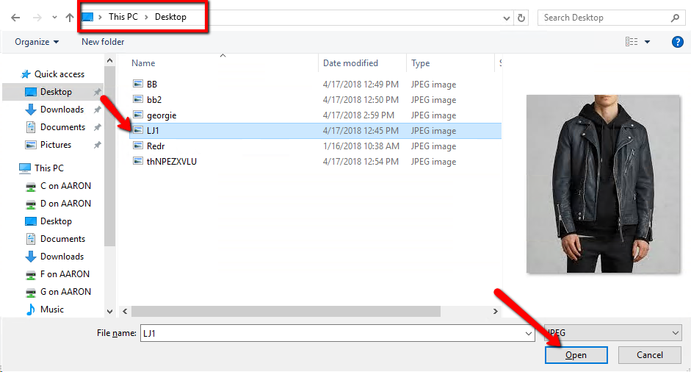Select the thNPEZXVLU image file
The width and height of the screenshot is (691, 372).
coord(172,162)
